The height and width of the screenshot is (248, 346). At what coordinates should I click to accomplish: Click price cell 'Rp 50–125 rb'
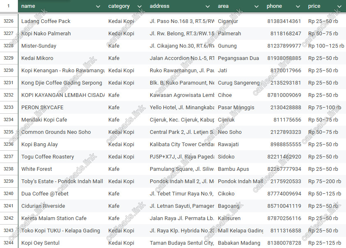pos(326,194)
